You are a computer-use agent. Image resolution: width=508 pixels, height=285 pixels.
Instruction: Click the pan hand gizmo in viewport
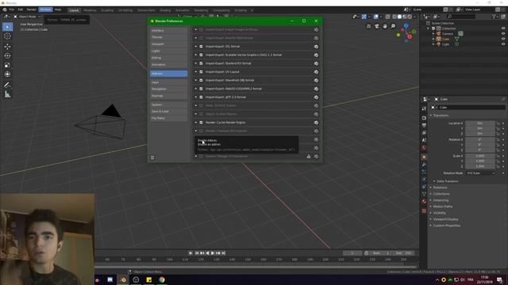click(x=385, y=26)
